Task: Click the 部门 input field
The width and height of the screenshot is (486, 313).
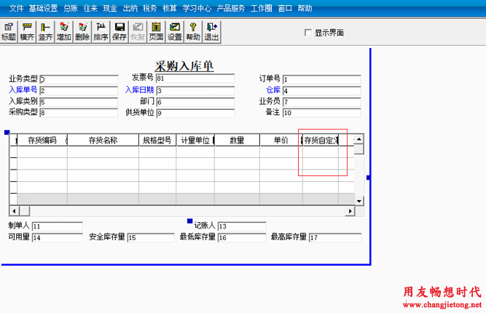Action: (195, 102)
